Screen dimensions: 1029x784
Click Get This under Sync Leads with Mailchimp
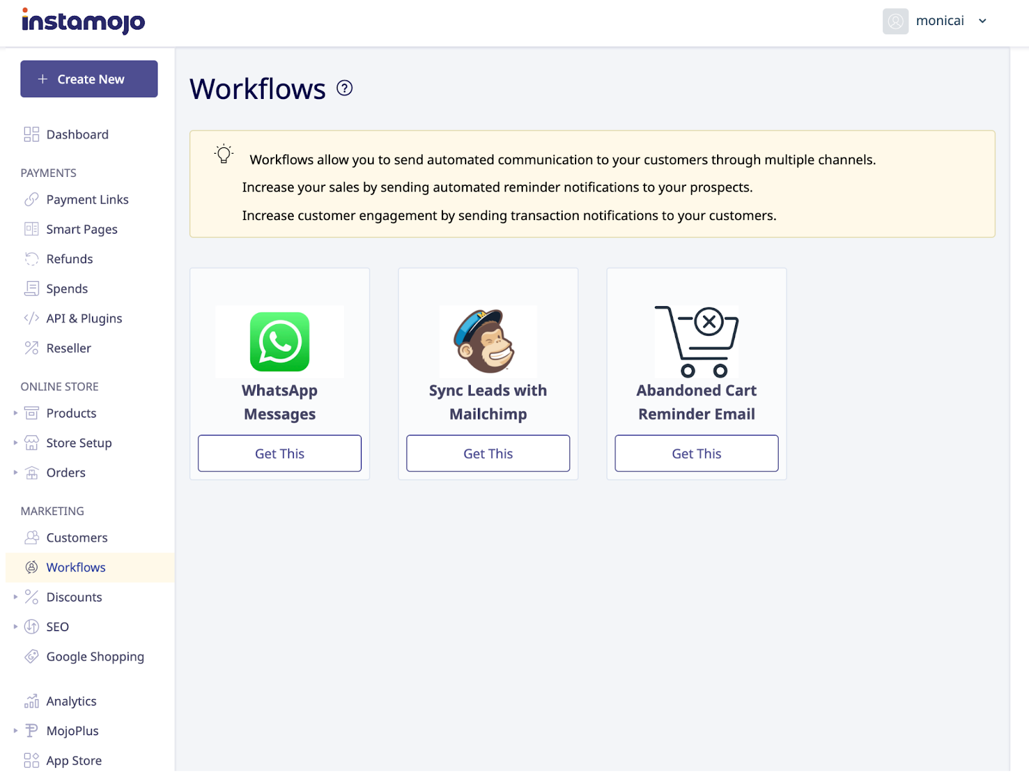pyautogui.click(x=488, y=453)
